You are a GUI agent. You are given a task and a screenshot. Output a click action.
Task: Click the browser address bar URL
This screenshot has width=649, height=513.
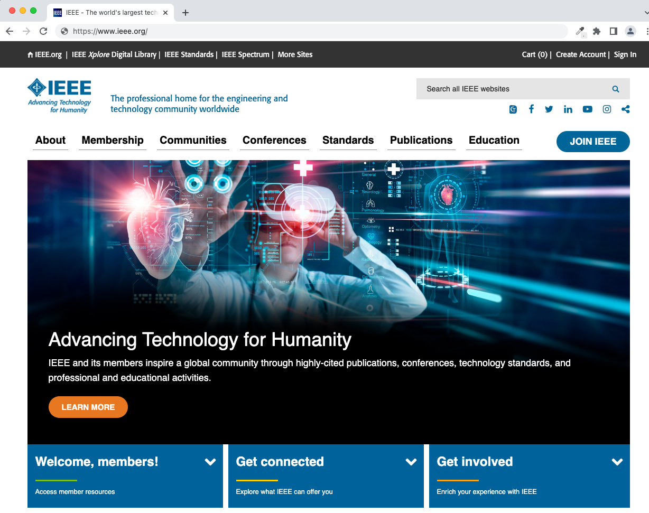click(110, 31)
